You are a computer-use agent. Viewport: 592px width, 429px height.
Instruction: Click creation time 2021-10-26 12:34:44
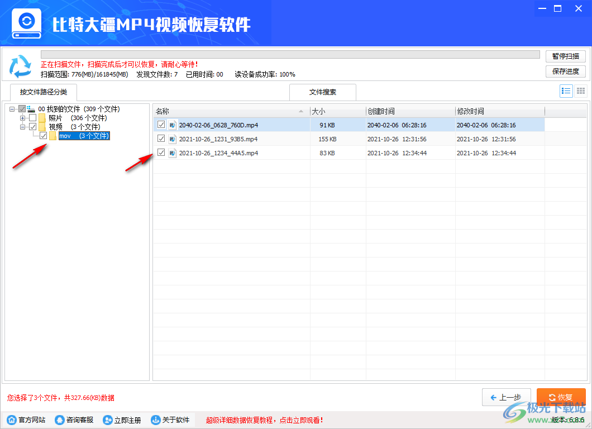pyautogui.click(x=397, y=153)
